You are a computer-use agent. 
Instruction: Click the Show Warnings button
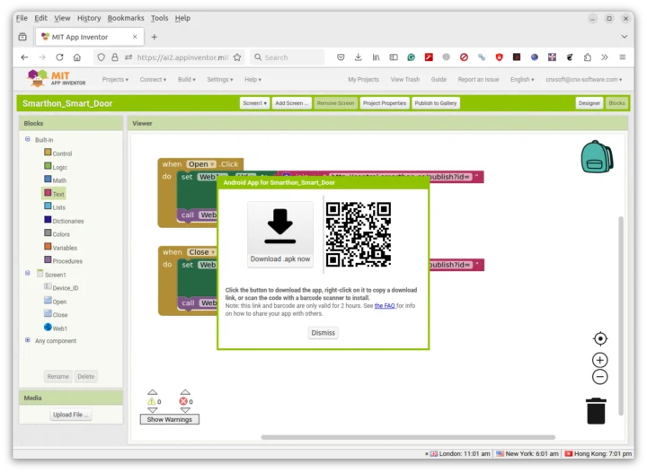pyautogui.click(x=170, y=419)
